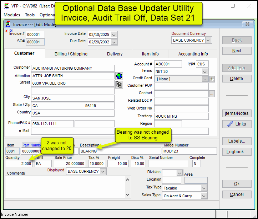Click the Street field with 6830 VIA DEL ORO
Viewport: 258px width, 219px height.
(73, 83)
